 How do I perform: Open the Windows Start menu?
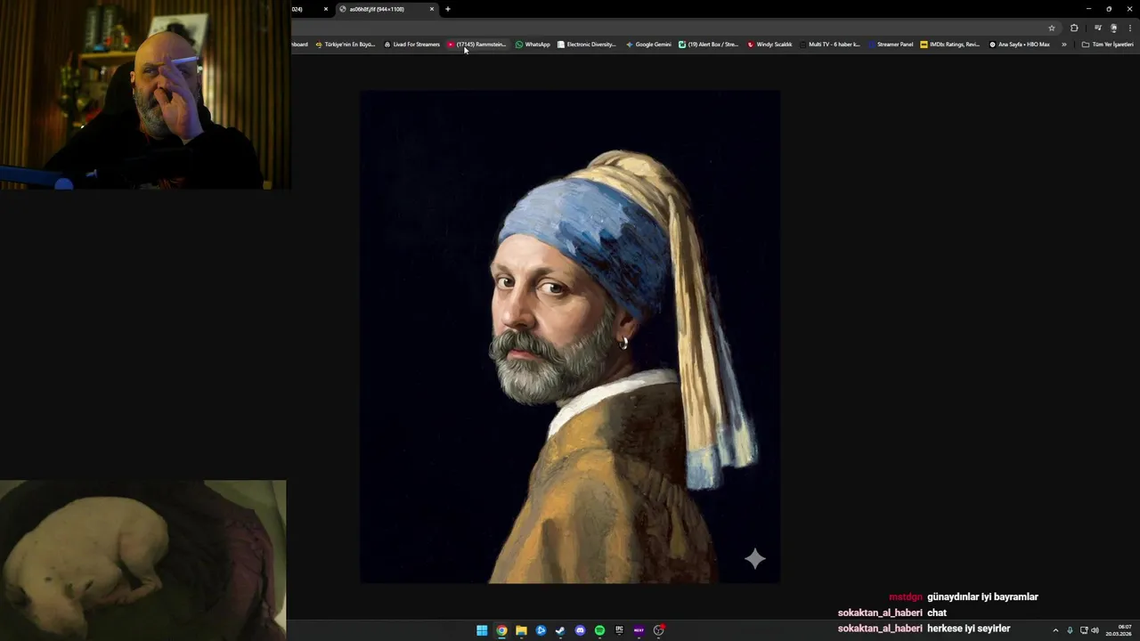click(x=482, y=630)
